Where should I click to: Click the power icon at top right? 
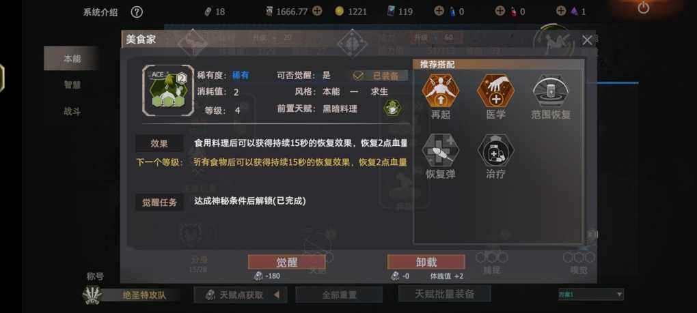644,7
